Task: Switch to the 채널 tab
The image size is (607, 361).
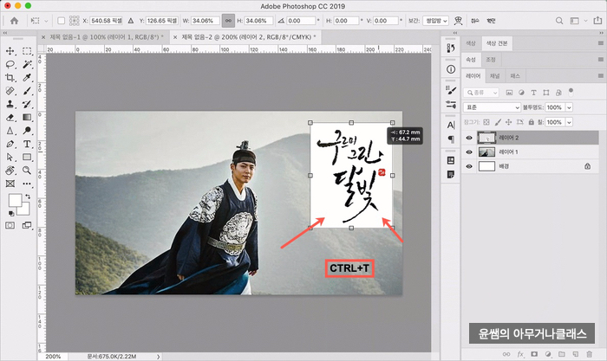Action: pyautogui.click(x=495, y=76)
